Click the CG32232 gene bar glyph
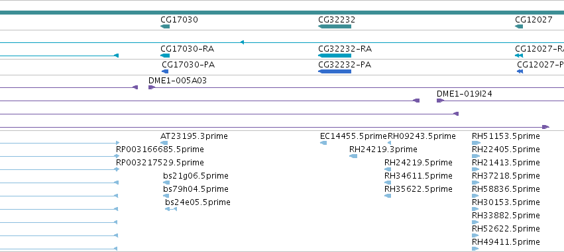This screenshot has height=252, width=564. pyautogui.click(x=335, y=26)
